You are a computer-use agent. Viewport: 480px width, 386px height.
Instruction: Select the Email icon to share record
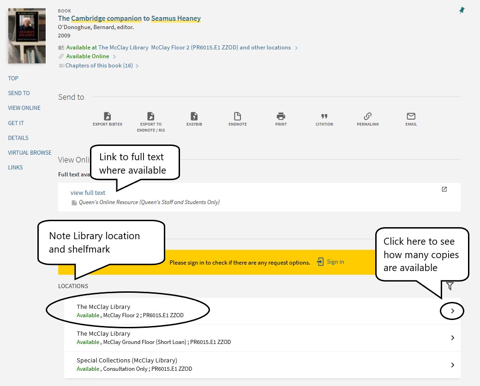[x=411, y=116]
